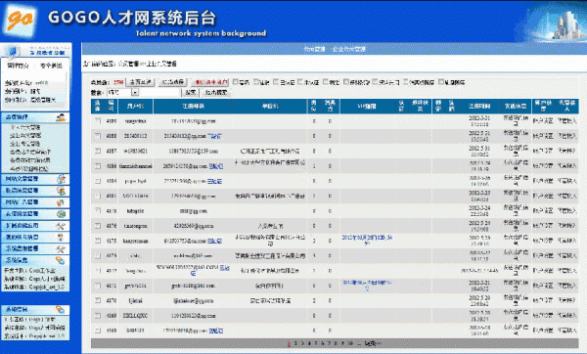
Task: Click inside the search text input field
Action: (159, 92)
